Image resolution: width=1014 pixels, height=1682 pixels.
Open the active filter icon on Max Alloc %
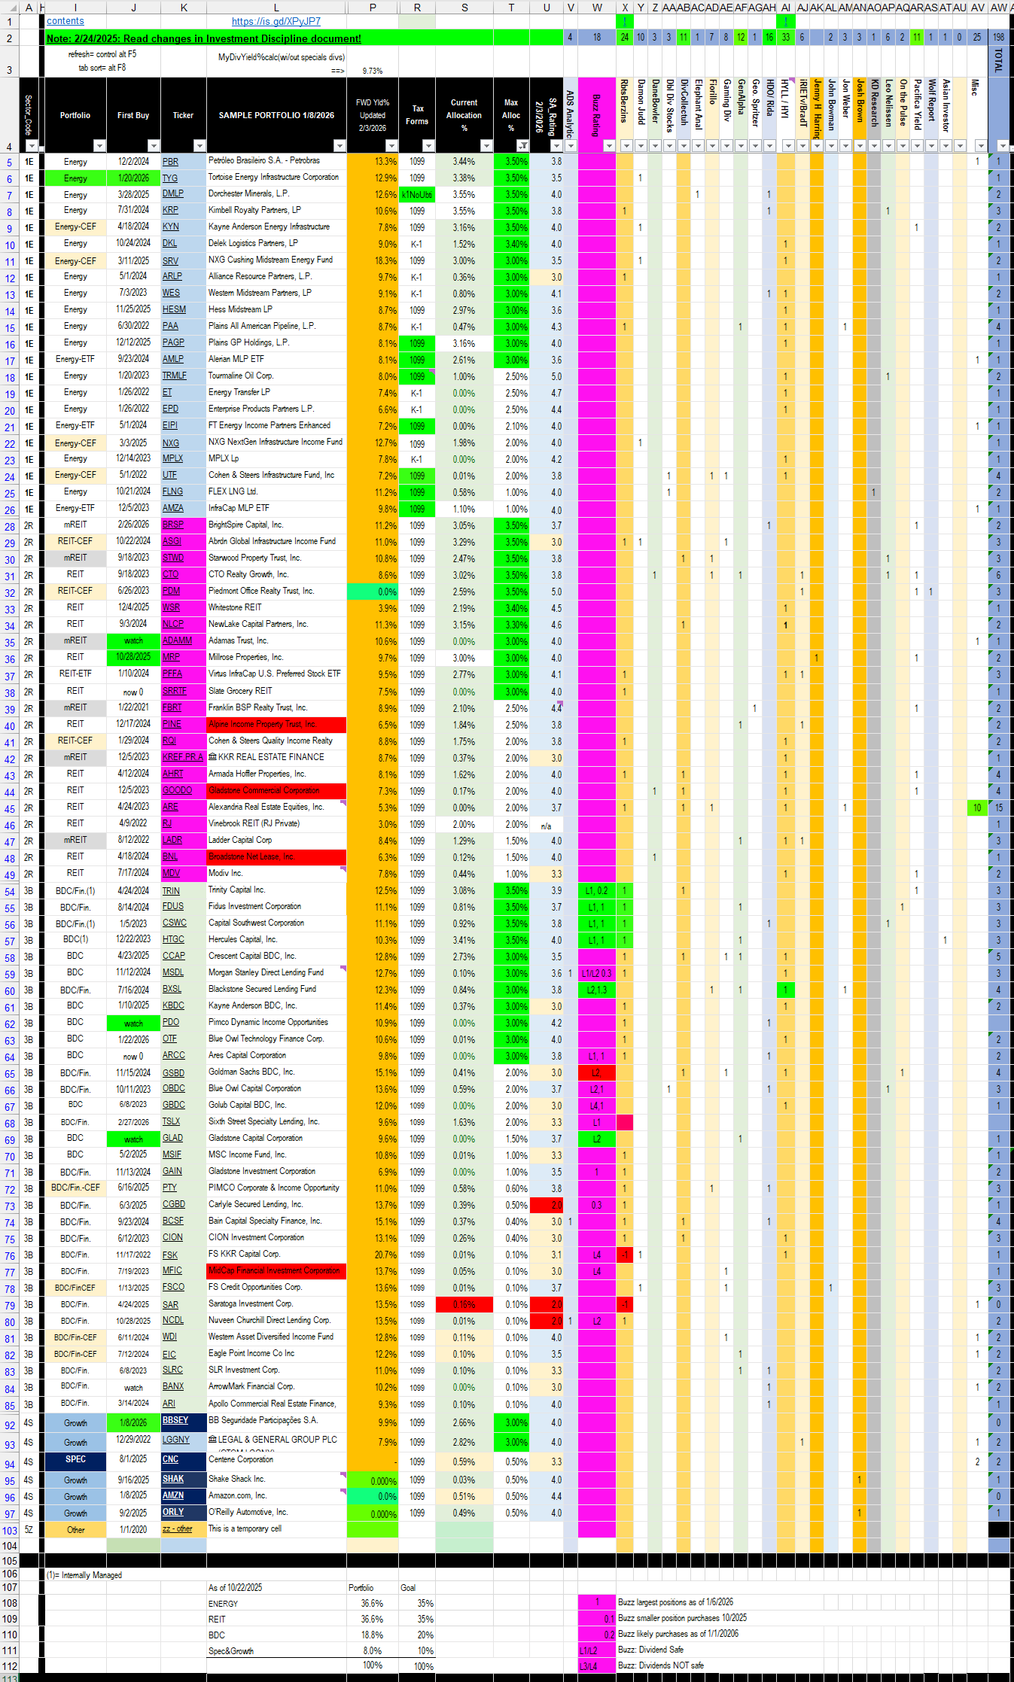click(522, 146)
